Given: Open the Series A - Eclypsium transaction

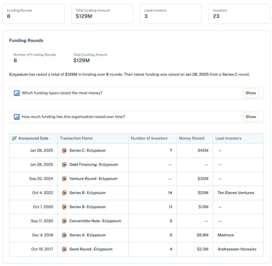Looking at the screenshot, I should click(x=87, y=235).
